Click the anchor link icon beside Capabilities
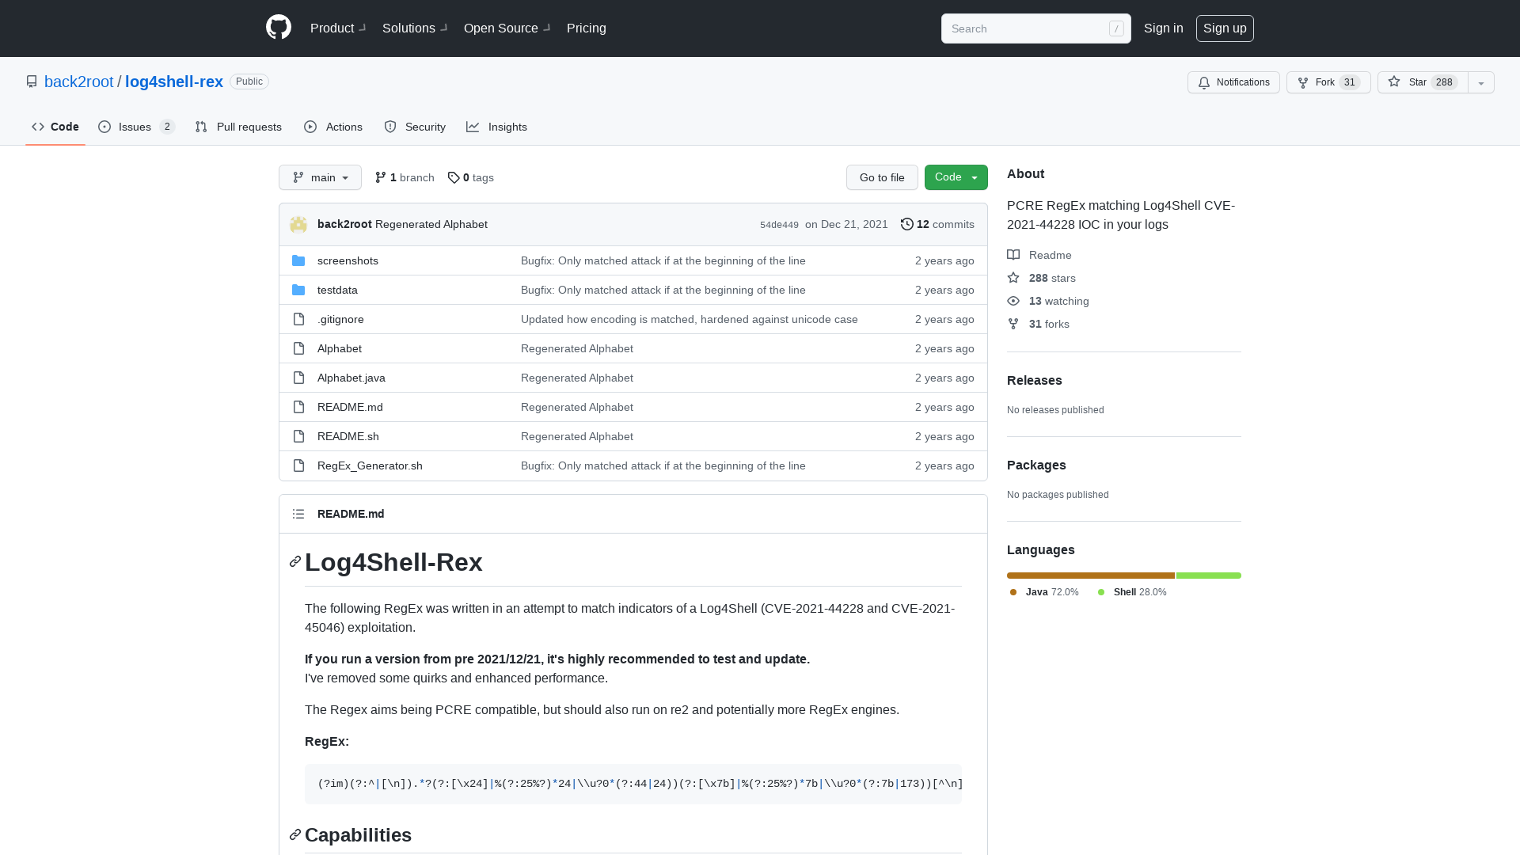Screen dimensions: 1520x855 (x=295, y=834)
